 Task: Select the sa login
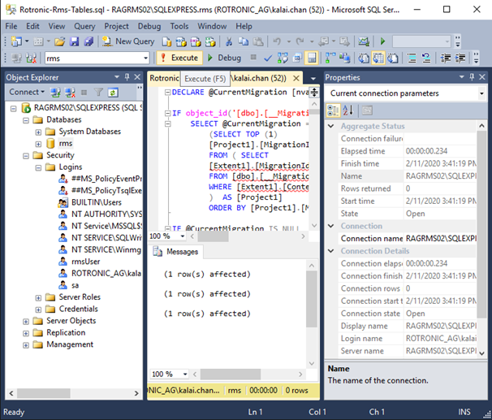click(x=75, y=285)
